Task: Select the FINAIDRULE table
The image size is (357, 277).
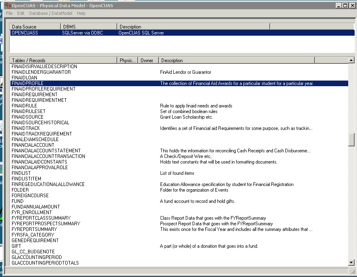Action: point(24,106)
